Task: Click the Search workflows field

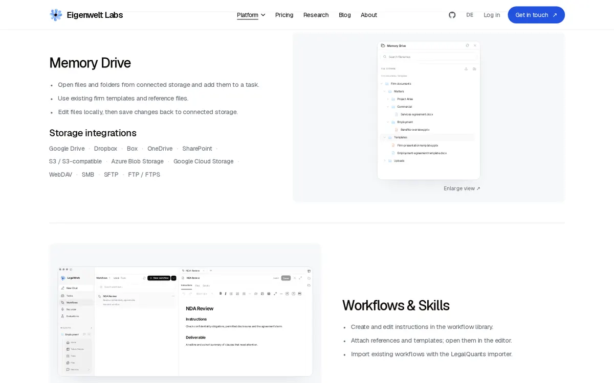Action: [137, 287]
